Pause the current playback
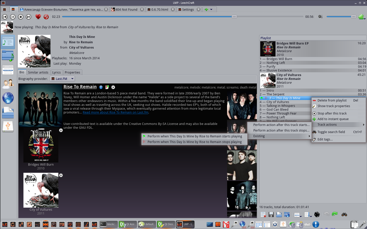The height and width of the screenshot is (229, 367). [x=13, y=17]
